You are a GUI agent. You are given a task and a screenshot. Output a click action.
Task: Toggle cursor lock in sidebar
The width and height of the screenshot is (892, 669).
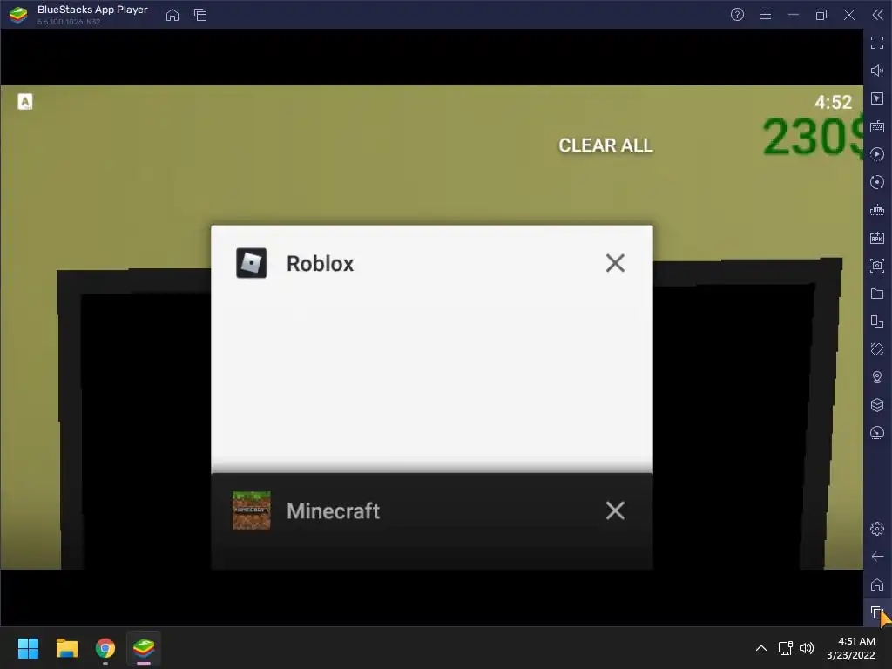(x=877, y=98)
